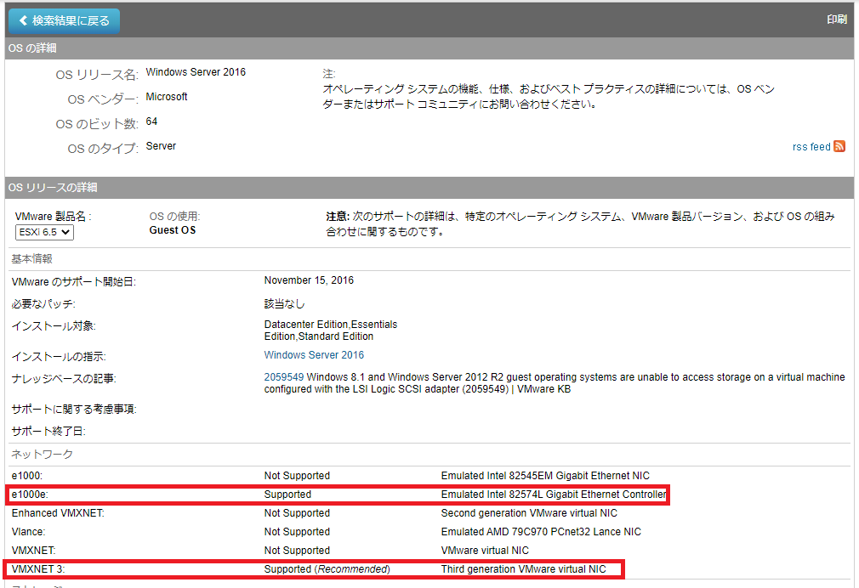
Task: Click the e1000: network row label
Action: coord(27,476)
